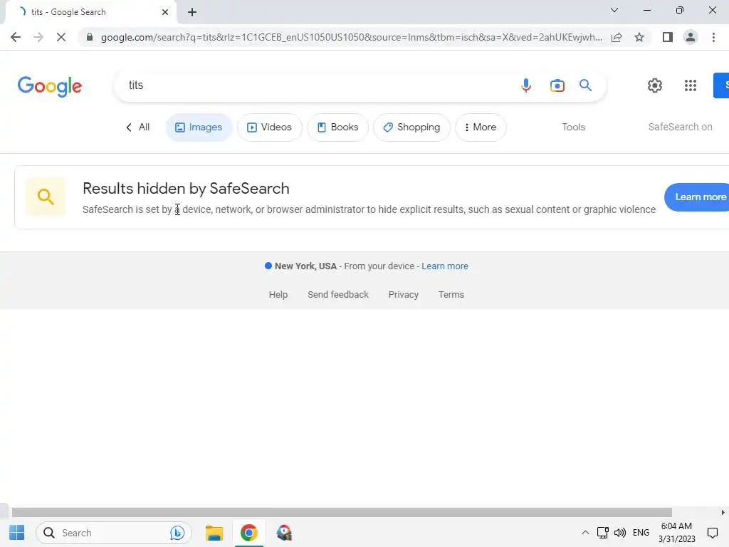This screenshot has width=729, height=547.
Task: Bookmark this tab with the star icon
Action: click(x=639, y=37)
